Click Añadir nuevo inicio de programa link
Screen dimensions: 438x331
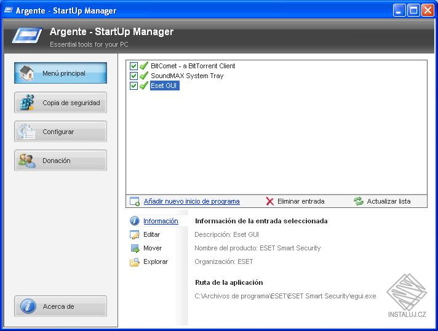pyautogui.click(x=191, y=201)
